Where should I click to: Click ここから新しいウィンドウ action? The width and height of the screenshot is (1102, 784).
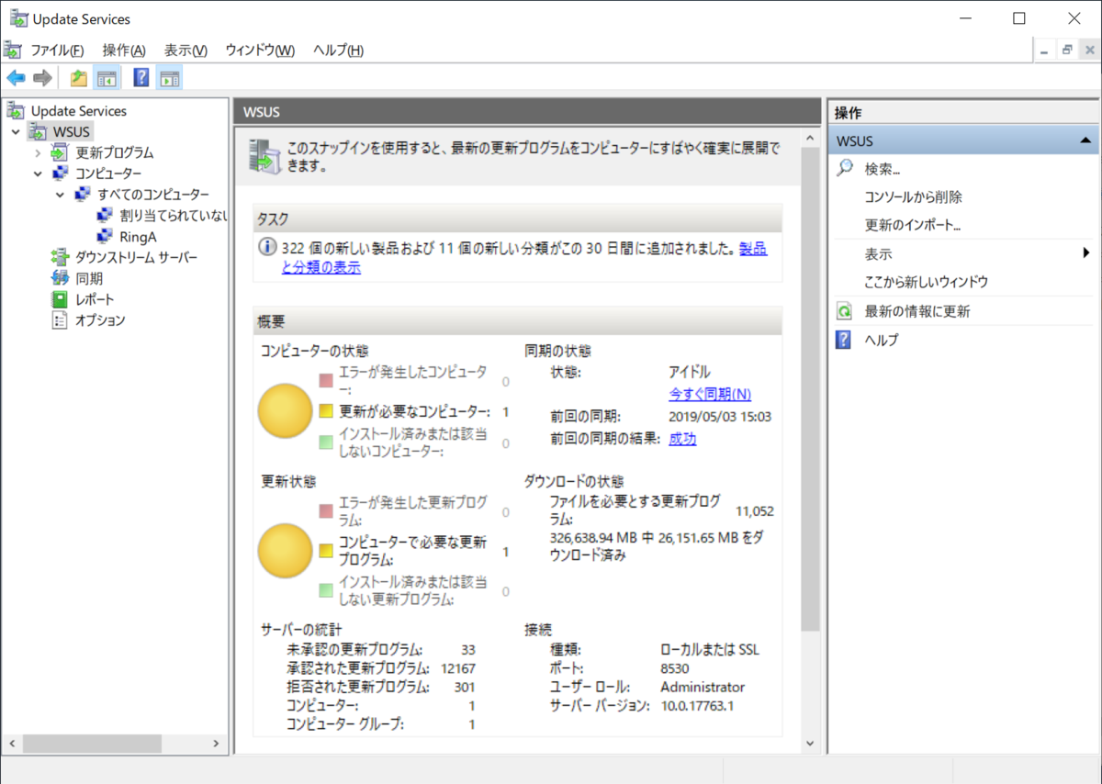[x=927, y=282]
